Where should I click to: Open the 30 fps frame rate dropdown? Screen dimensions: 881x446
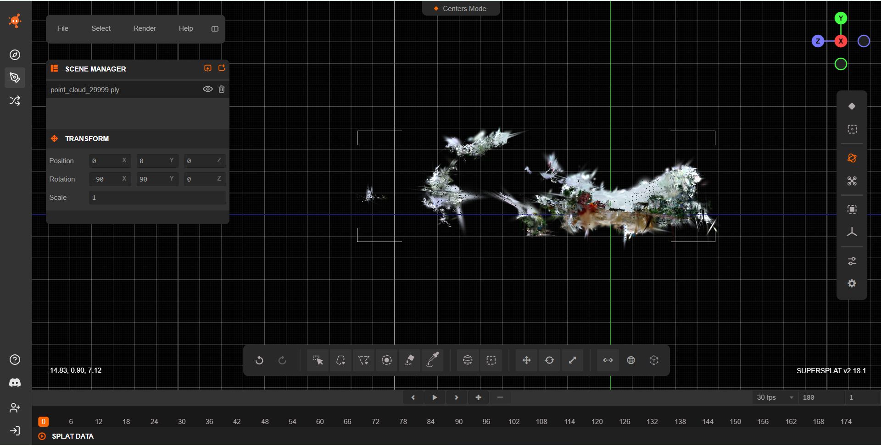click(775, 397)
